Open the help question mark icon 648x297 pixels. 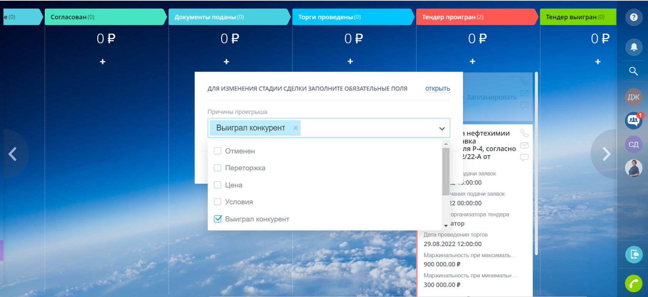tap(634, 17)
